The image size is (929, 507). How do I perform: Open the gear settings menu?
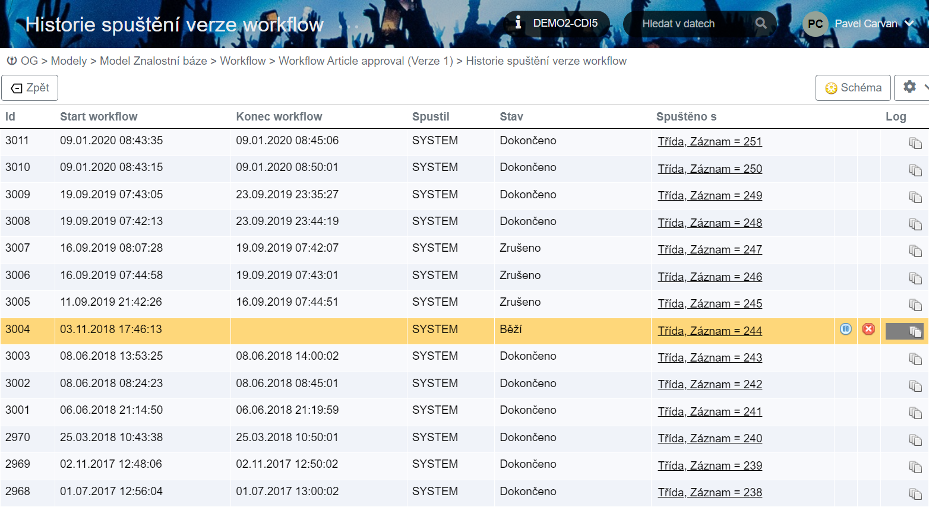[911, 87]
